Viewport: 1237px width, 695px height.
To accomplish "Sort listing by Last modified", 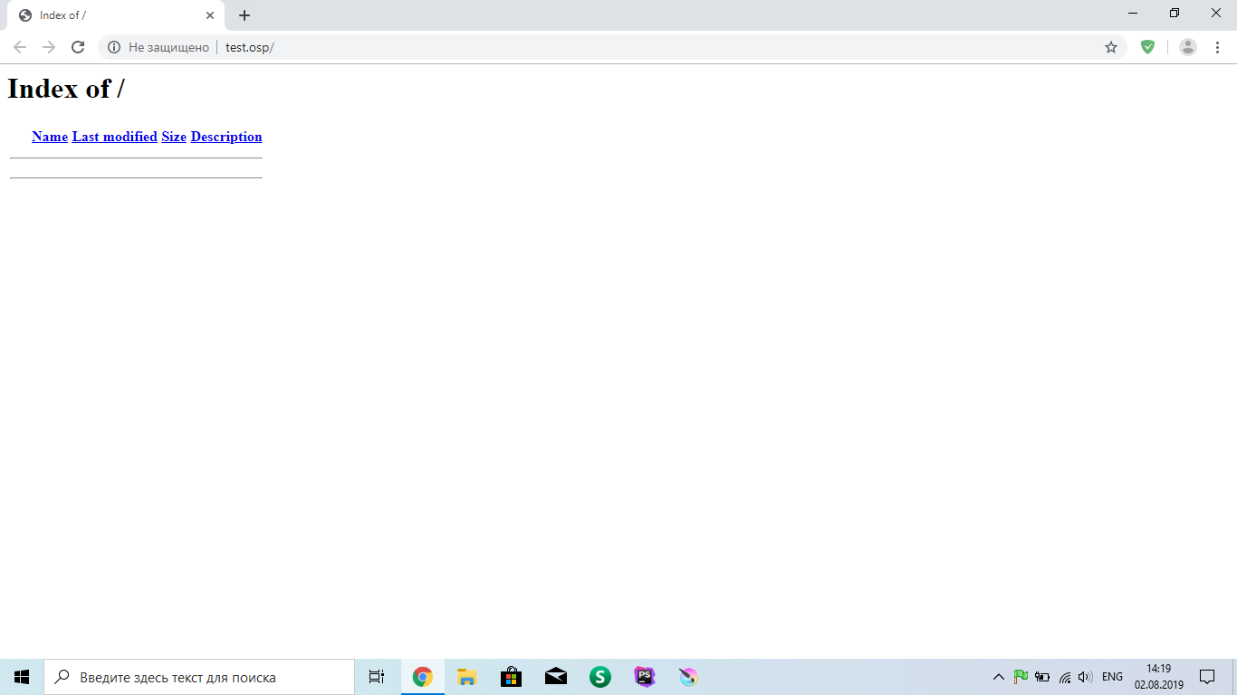I will pos(114,137).
